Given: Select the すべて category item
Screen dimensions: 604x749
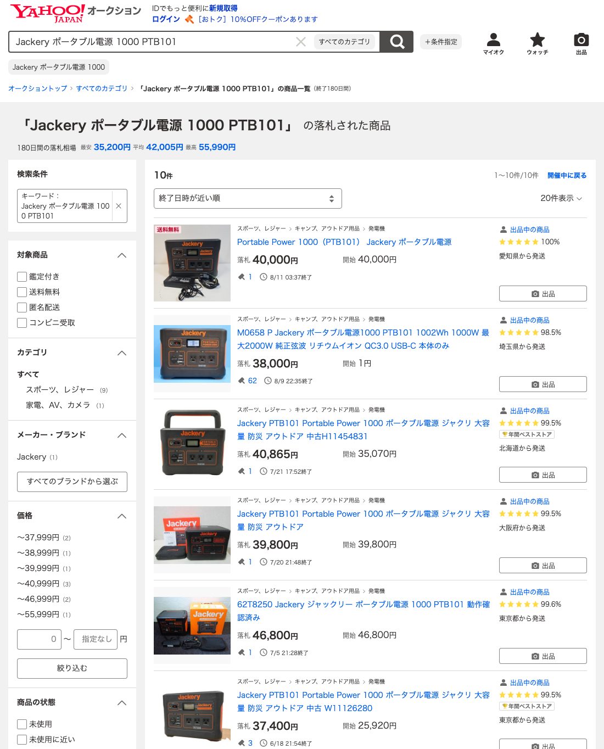Looking at the screenshot, I should pos(28,374).
